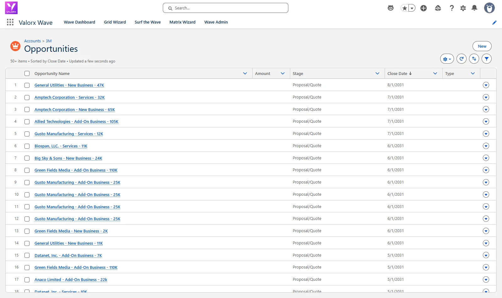Viewport: 502px width, 298px height.
Task: Select the Biospan, LLC. - Services - 11K checkbox
Action: pyautogui.click(x=27, y=146)
